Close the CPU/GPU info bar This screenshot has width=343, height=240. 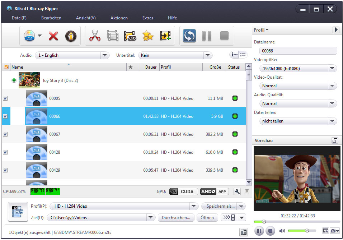pos(247,191)
